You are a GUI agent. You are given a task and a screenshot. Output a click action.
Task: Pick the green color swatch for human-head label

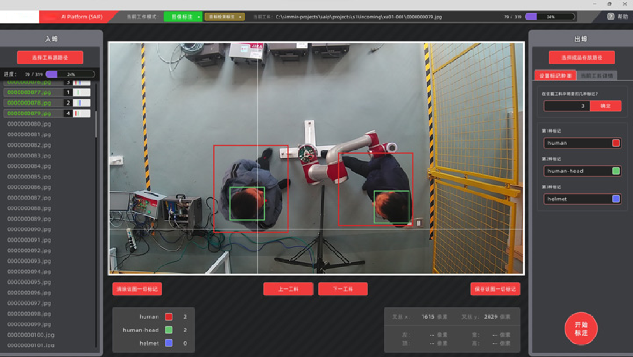coord(616,171)
